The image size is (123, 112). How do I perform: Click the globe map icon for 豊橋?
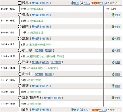coord(113,15)
